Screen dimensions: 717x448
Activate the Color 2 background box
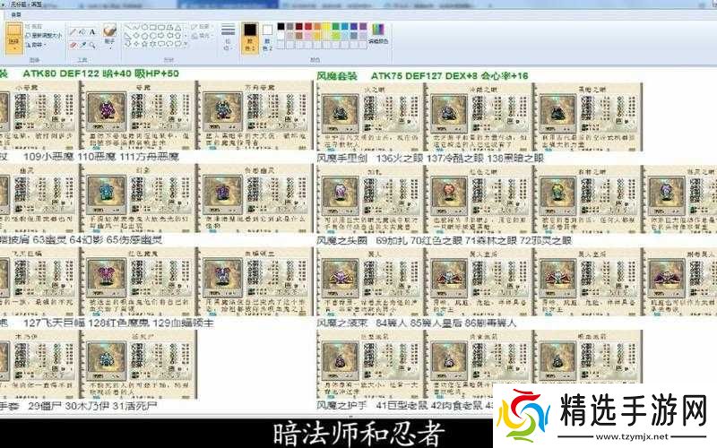(267, 37)
